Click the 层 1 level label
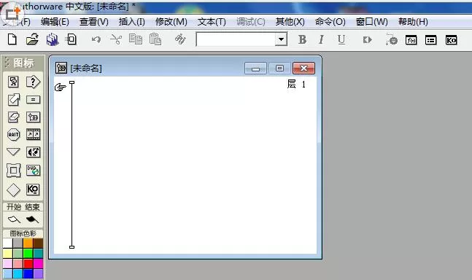The height and width of the screenshot is (280, 472). 296,84
